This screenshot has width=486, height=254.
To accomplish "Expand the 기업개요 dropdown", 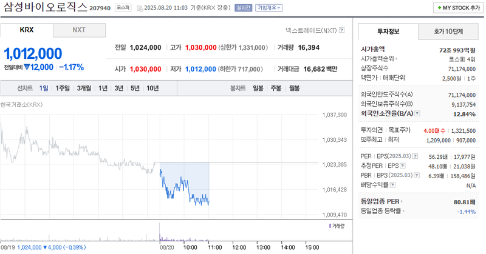I will [269, 8].
